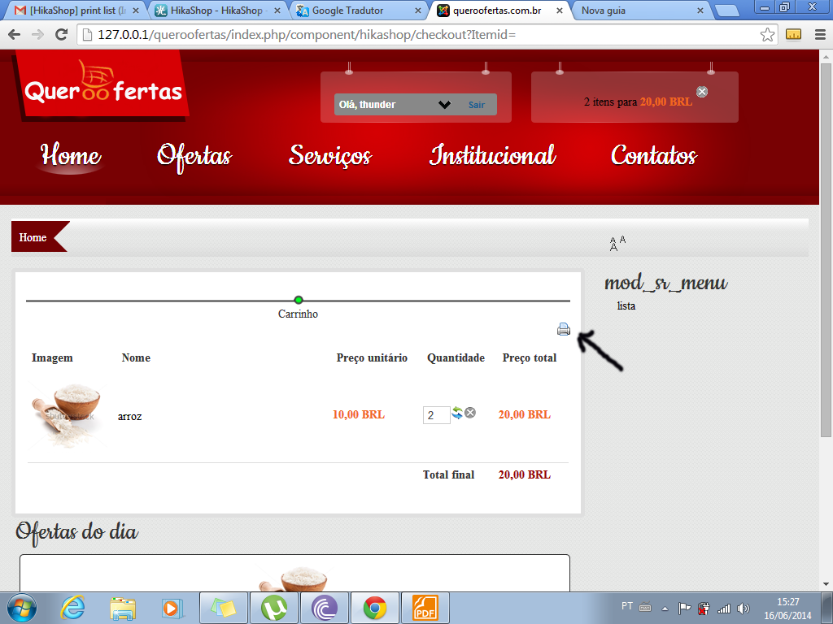The image size is (833, 624).
Task: Click the Carrinho checkout step marker
Action: tap(298, 301)
